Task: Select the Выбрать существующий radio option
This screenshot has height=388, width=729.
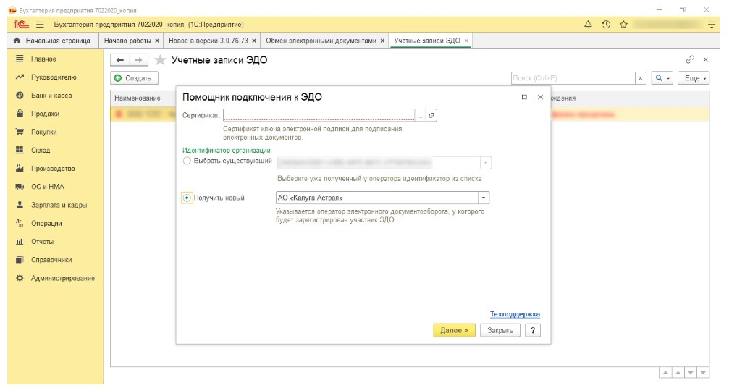Action: 187,161
